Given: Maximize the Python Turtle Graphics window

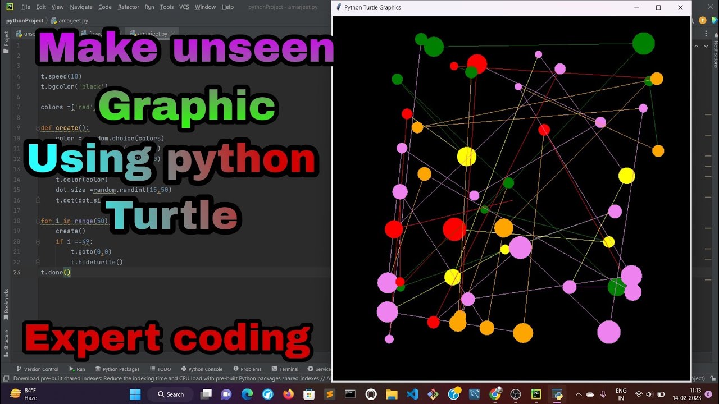Looking at the screenshot, I should point(658,7).
